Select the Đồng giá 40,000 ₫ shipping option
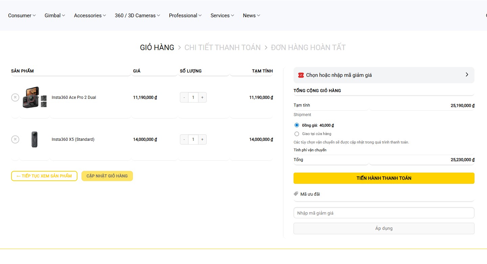 (x=297, y=125)
